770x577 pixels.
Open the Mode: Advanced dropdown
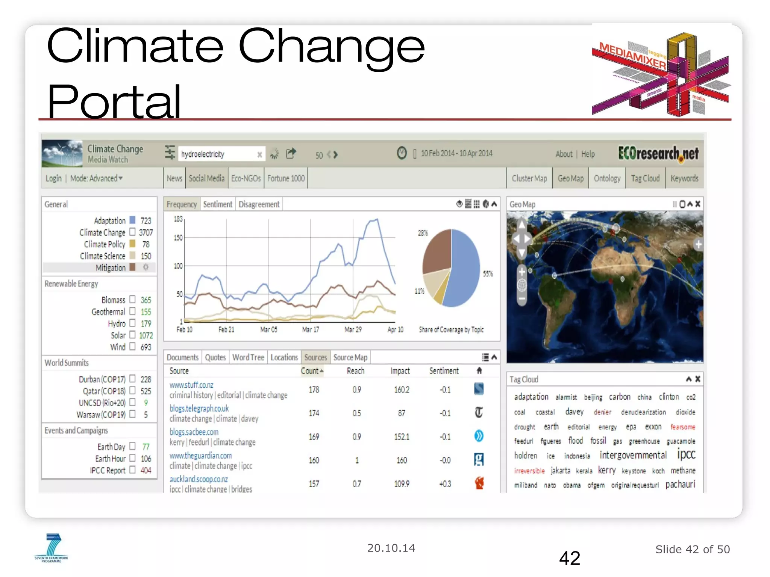97,178
